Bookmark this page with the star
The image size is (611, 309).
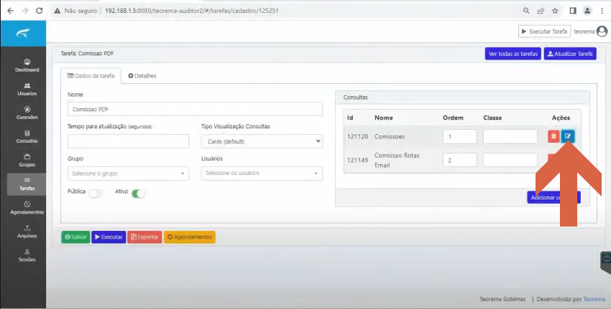[555, 11]
